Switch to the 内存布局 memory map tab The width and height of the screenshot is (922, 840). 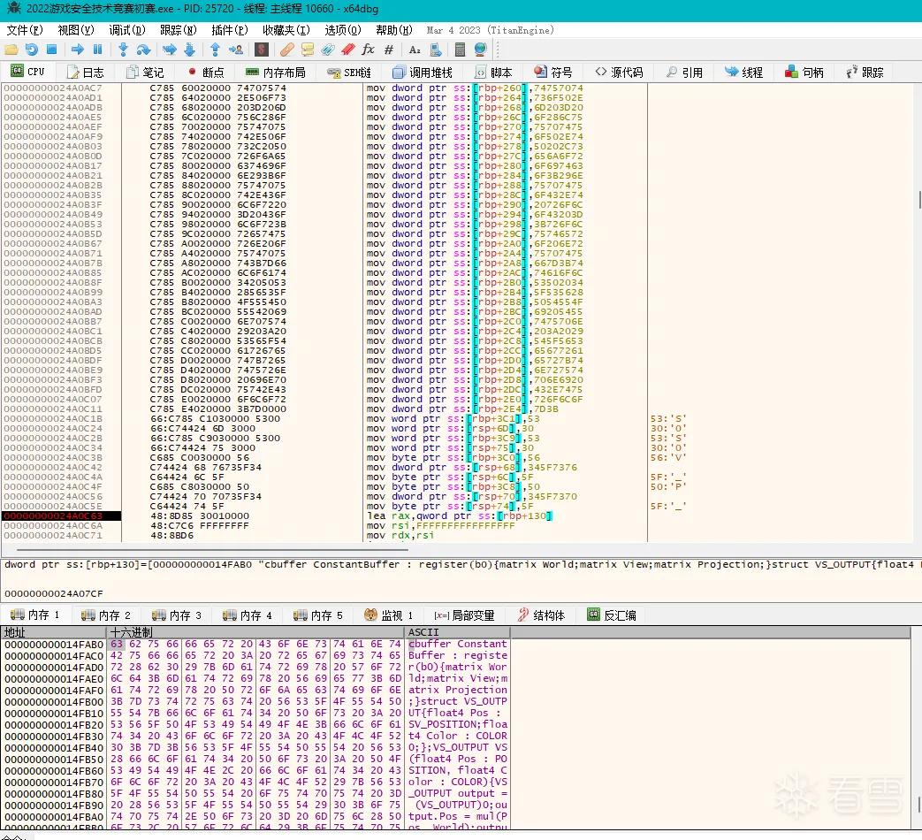click(x=275, y=73)
